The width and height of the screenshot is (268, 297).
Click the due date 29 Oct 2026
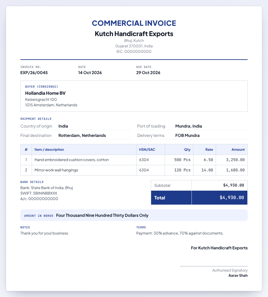[148, 73]
